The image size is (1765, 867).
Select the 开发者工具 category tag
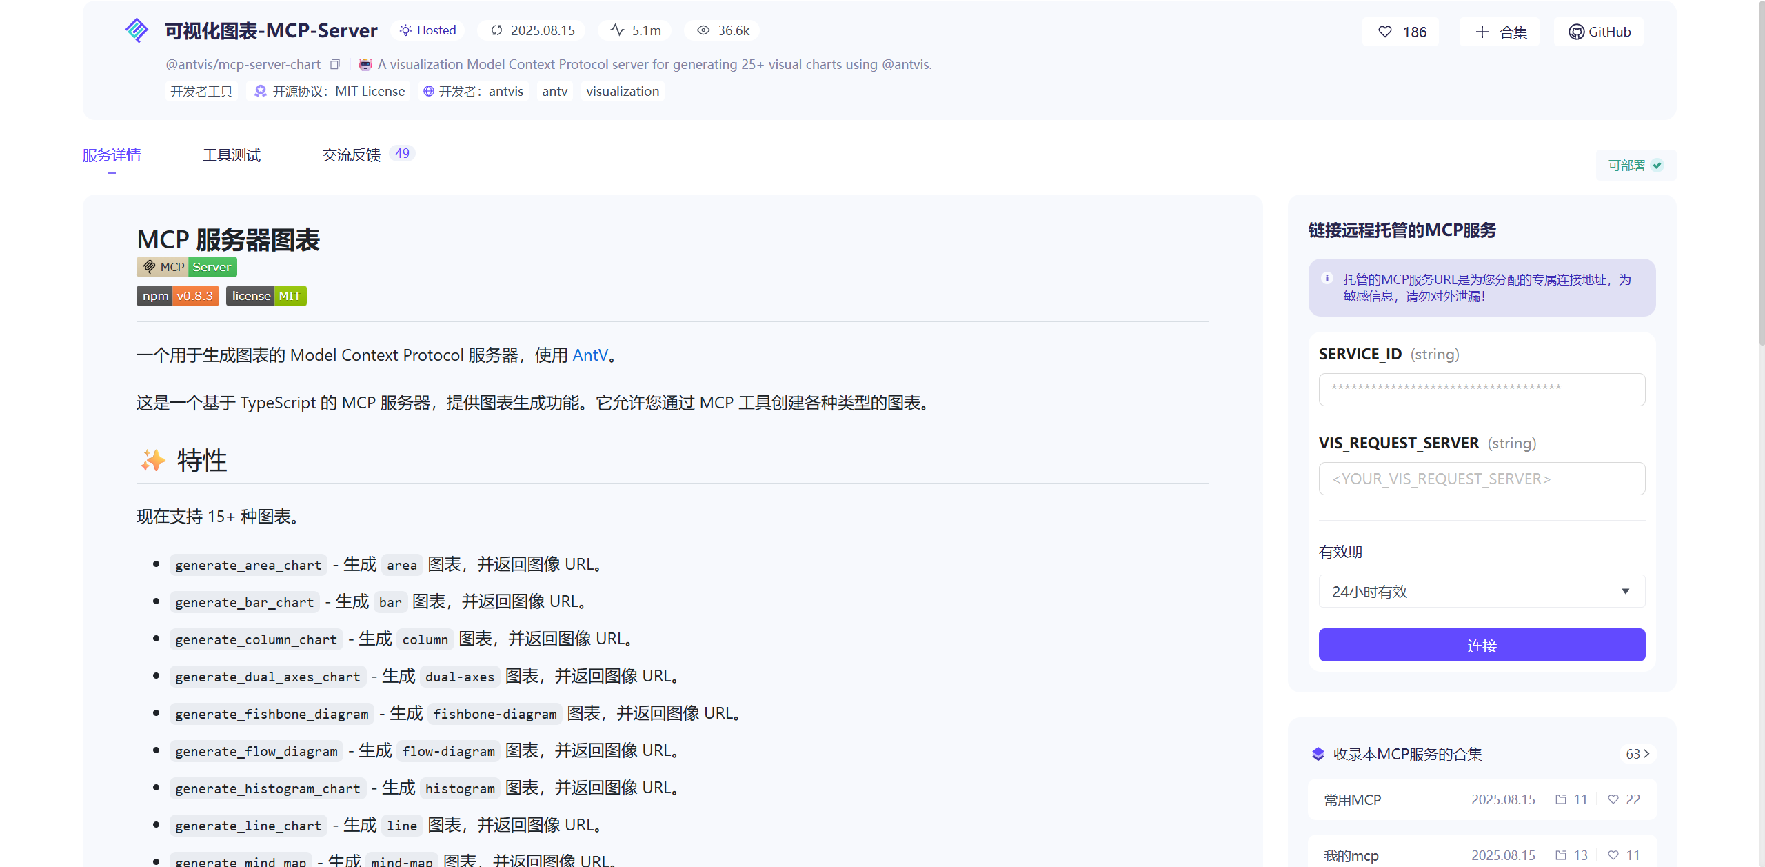201,91
